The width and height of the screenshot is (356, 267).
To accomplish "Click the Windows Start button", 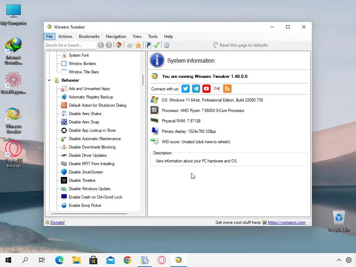I will click(8, 260).
